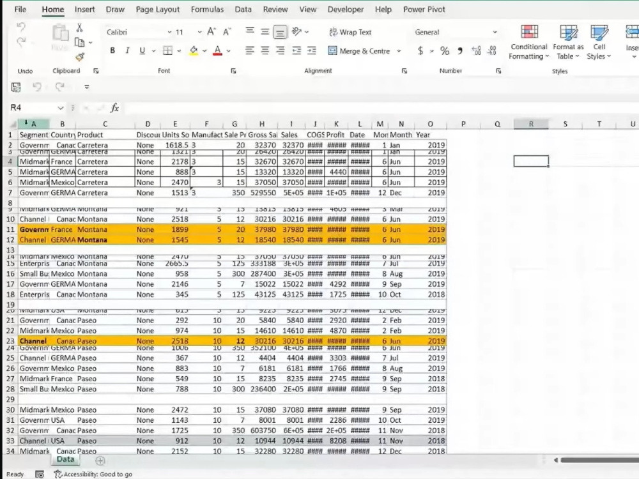The image size is (639, 479).
Task: Switch to the Insert tab
Action: coord(85,10)
